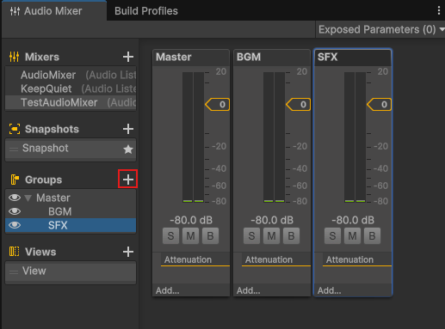
Task: Click the Mixers section sliders icon
Action: pos(14,57)
